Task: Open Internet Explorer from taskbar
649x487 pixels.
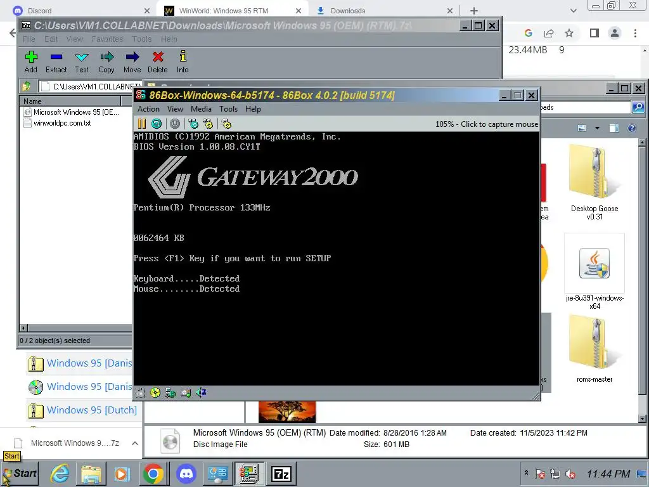Action: click(60, 473)
